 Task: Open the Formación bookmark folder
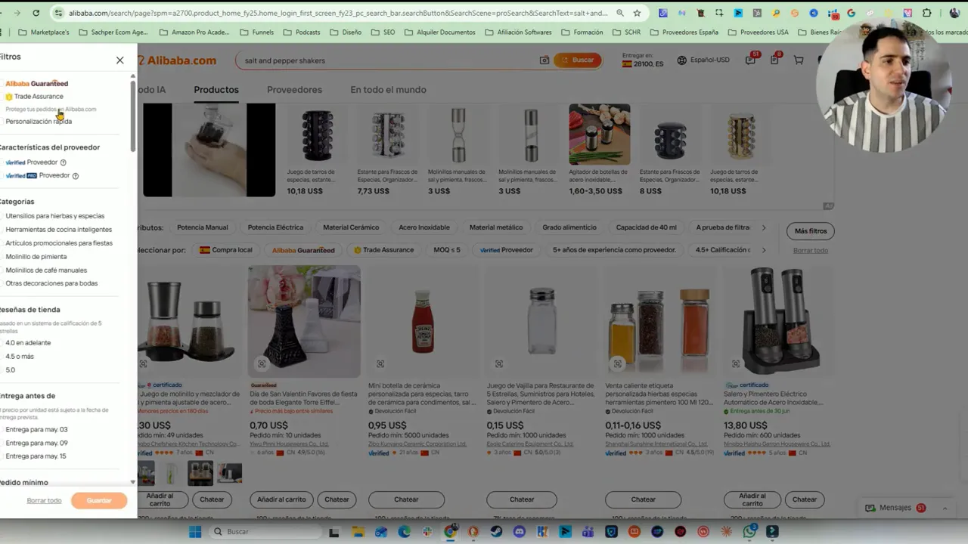point(582,32)
